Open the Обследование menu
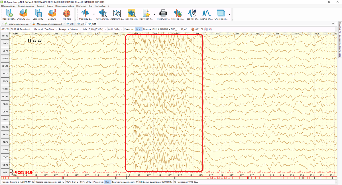The width and height of the screenshot is (342, 185). coord(9,6)
